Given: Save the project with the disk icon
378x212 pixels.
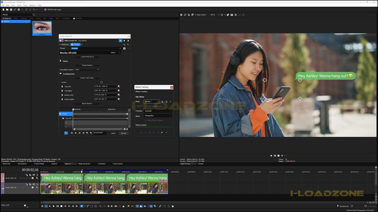Looking at the screenshot, I should tap(11, 10).
